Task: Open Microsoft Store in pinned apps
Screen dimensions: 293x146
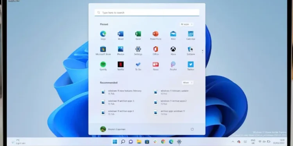Action: (103, 51)
